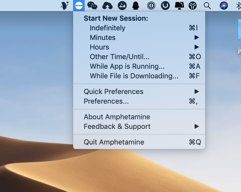Open the Amphetamine pill menu bar icon
The width and height of the screenshot is (241, 192).
click(x=79, y=6)
